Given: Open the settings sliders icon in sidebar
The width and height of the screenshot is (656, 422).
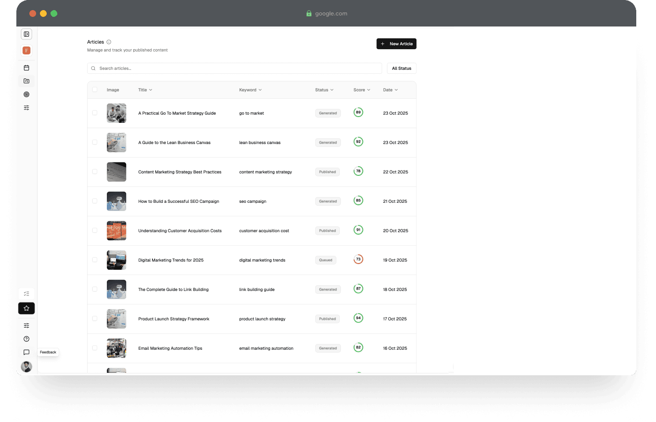Looking at the screenshot, I should pyautogui.click(x=26, y=107).
